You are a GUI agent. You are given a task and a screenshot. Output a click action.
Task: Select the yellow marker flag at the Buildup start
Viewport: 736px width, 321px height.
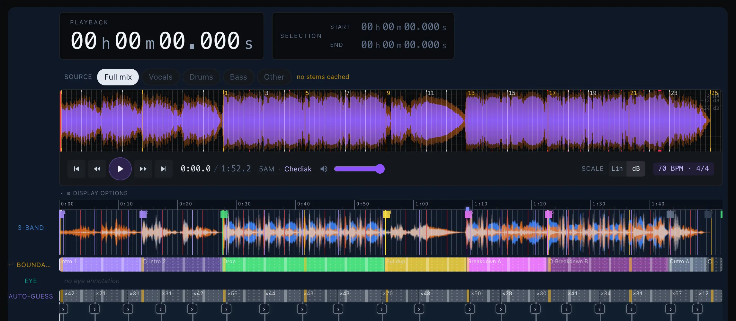point(387,214)
